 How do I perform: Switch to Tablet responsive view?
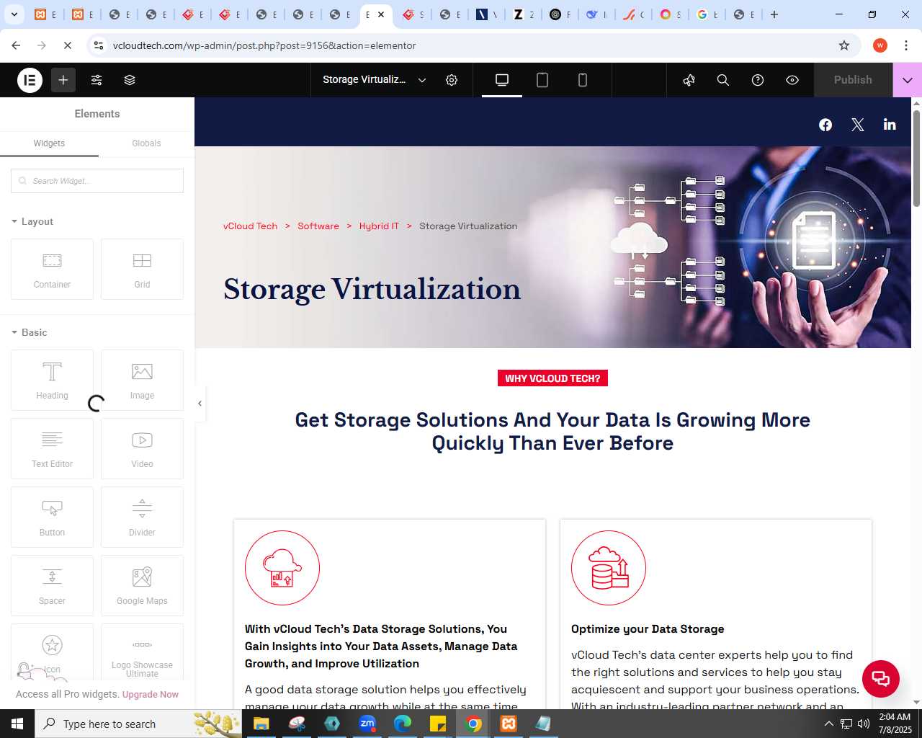[x=542, y=80]
